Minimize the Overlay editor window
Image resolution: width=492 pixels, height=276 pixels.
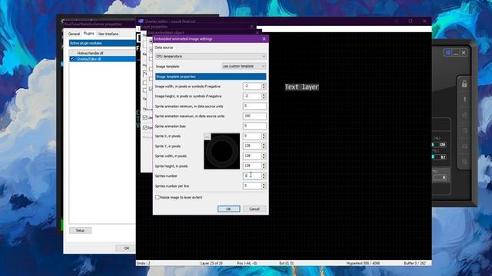(397, 21)
